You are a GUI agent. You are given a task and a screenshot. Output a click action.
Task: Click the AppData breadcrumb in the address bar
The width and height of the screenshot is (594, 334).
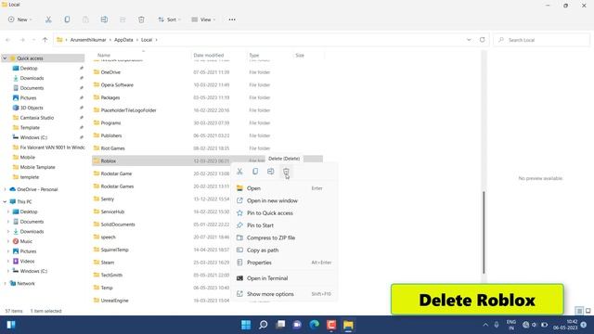pos(123,40)
